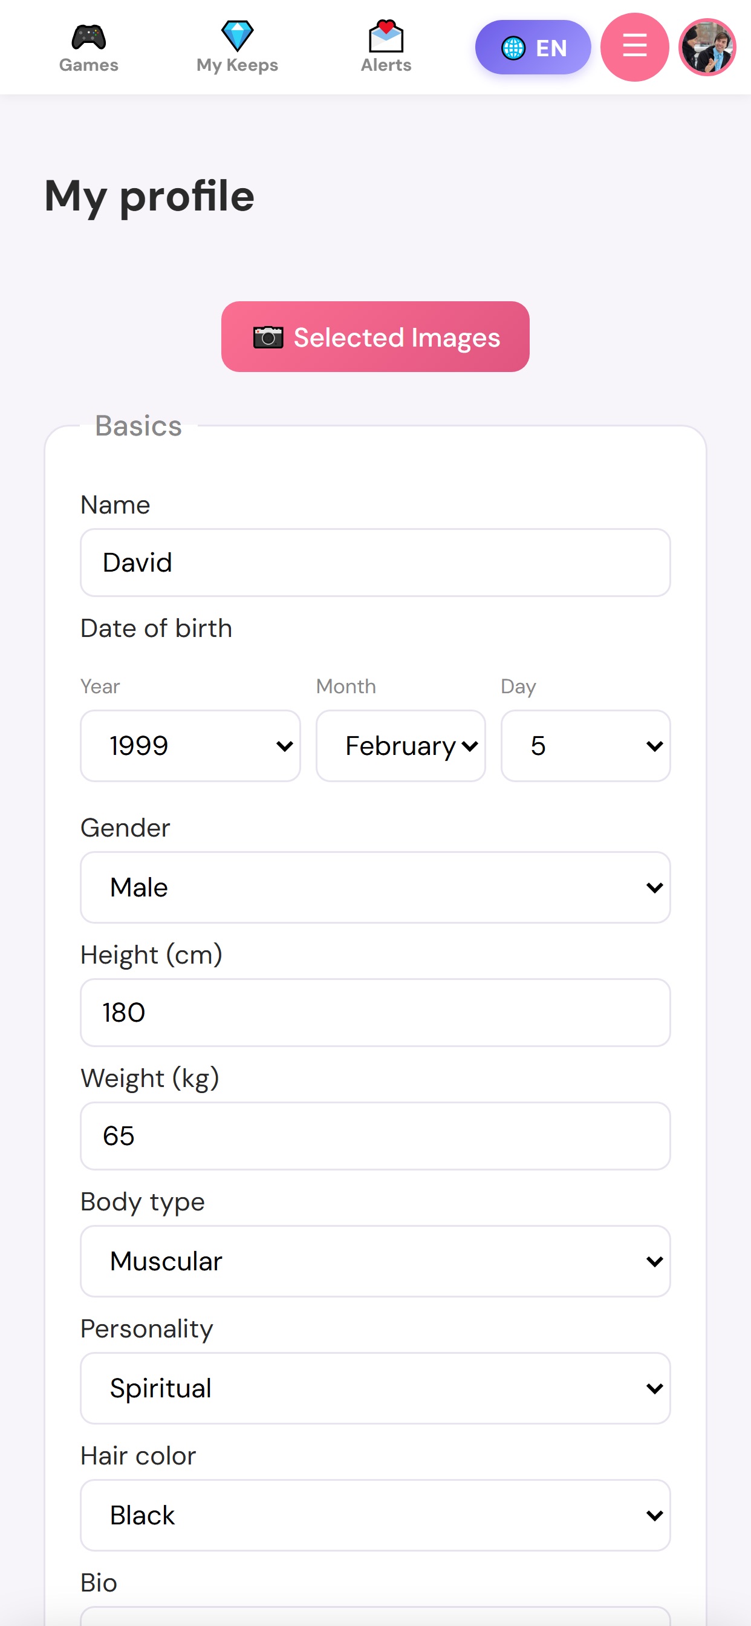
Task: Open My Keeps diamond icon
Action: pos(237,36)
